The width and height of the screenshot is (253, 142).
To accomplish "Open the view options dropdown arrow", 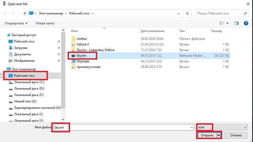I will (227, 23).
